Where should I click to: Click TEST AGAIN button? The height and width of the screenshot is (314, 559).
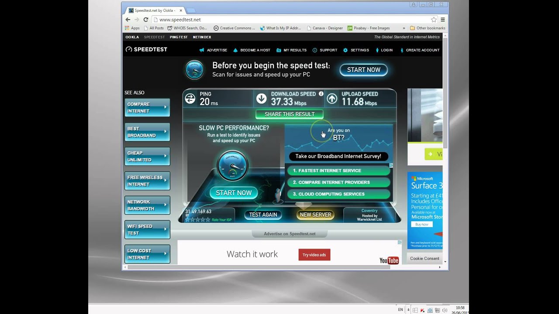(263, 215)
